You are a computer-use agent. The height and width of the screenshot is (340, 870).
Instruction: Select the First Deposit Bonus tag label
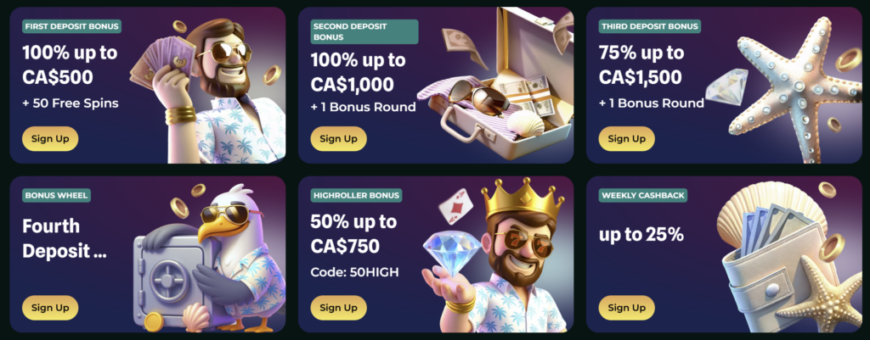[x=72, y=26]
